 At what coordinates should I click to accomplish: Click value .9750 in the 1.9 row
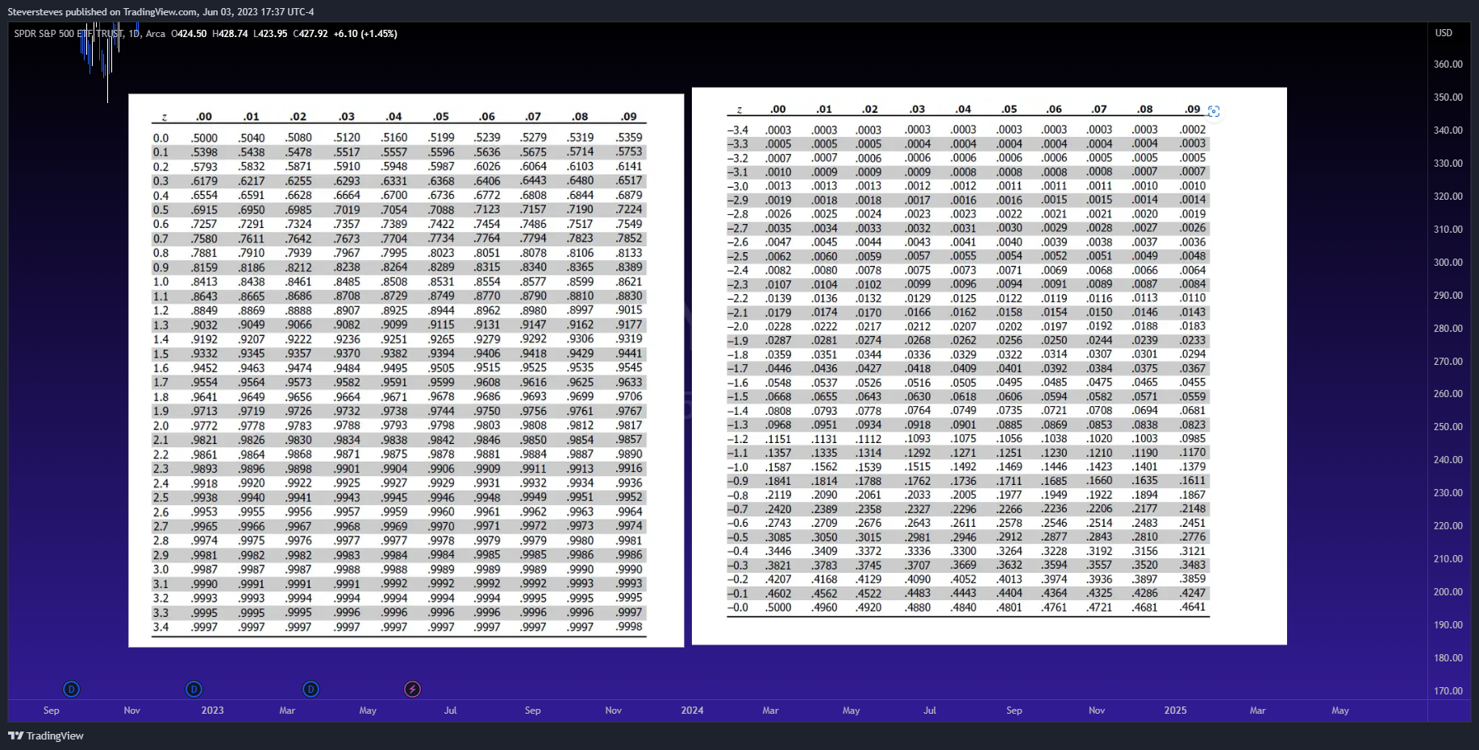487,412
